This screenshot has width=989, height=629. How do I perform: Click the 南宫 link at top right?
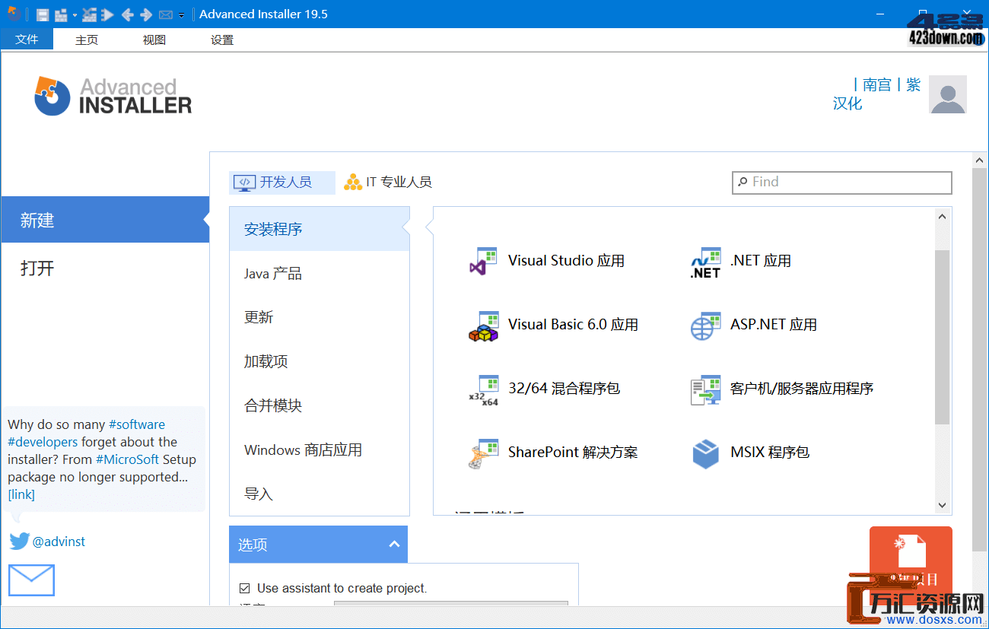coord(876,84)
